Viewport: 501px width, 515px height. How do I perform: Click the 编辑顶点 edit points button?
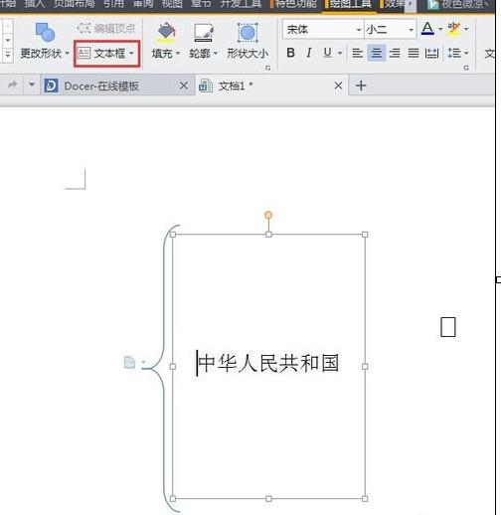click(106, 29)
